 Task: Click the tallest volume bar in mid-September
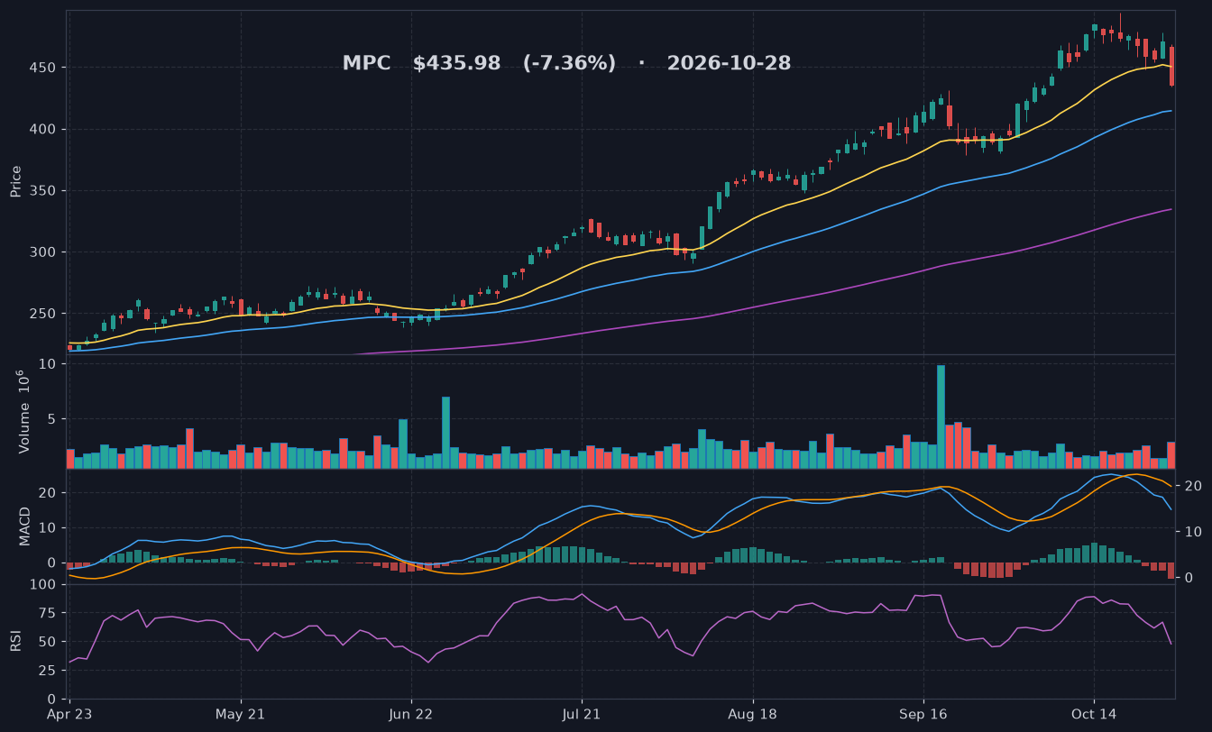[x=941, y=416]
